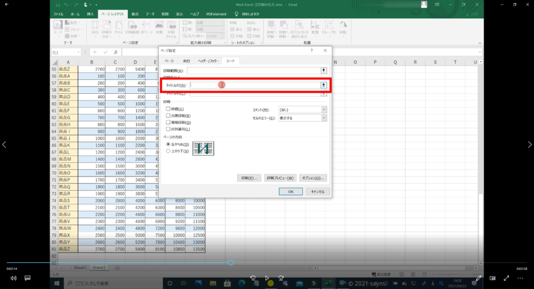Image resolution: width=534 pixels, height=289 pixels.
Task: Click the collapse button for 印刷範囲 field
Action: [323, 70]
